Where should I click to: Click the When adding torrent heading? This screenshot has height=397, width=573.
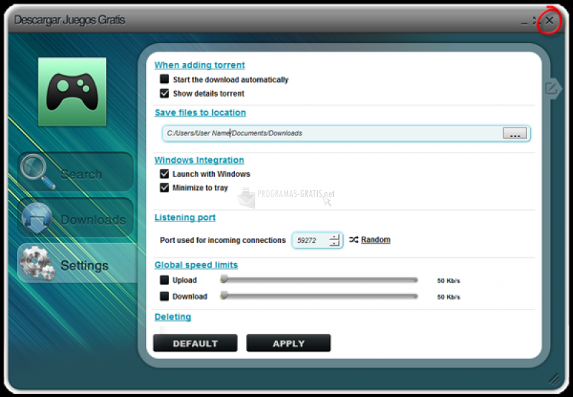tap(200, 65)
